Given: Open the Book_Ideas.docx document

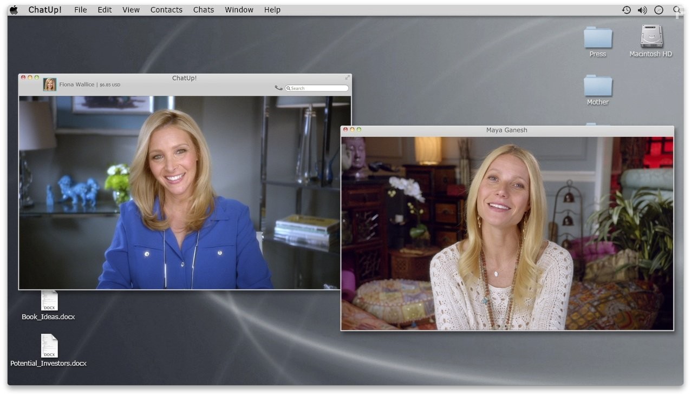Looking at the screenshot, I should pyautogui.click(x=49, y=300).
